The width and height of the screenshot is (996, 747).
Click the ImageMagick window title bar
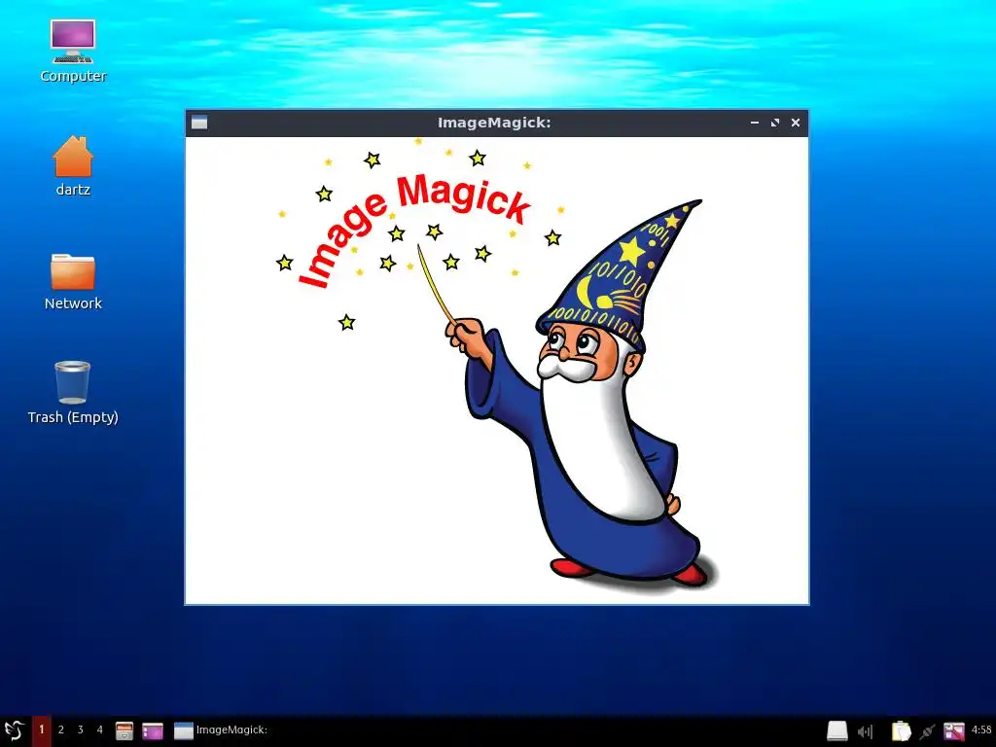click(x=494, y=123)
